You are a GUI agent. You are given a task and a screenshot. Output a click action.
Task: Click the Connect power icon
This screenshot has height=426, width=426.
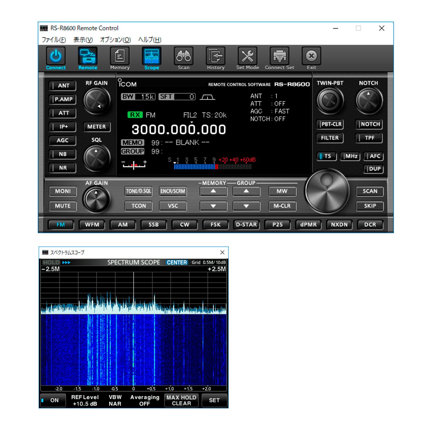click(56, 57)
